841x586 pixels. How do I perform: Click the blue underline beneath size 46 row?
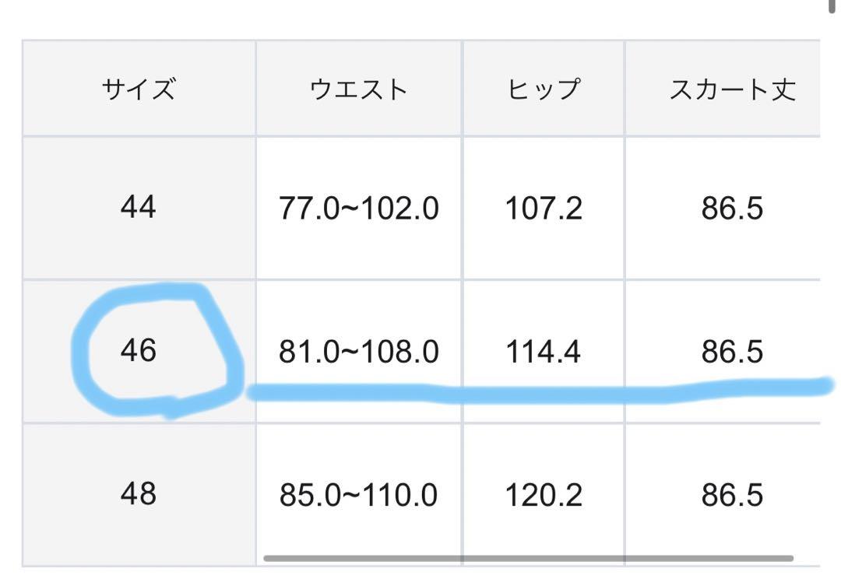click(540, 391)
